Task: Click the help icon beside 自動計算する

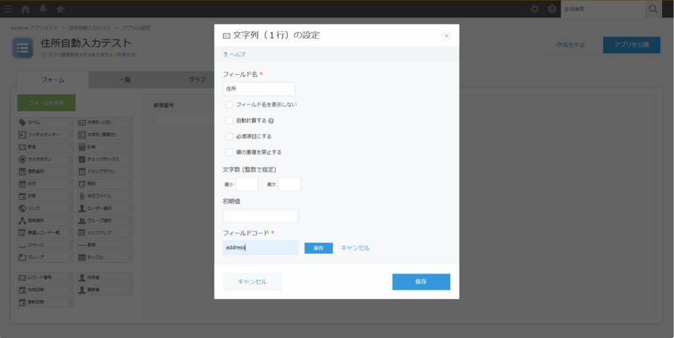Action: tap(271, 121)
